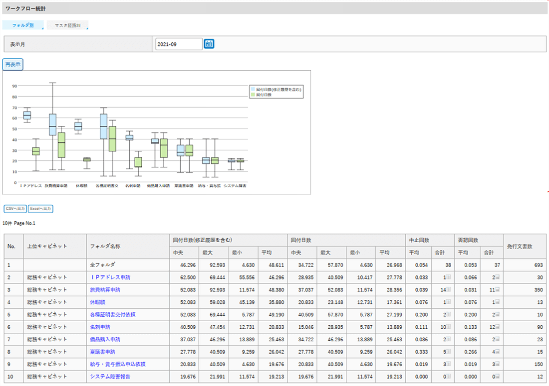Open the 否認回数 detail icon for 各種証明書交付依頼
Image resolution: width=549 pixels, height=386 pixels.
(497, 314)
